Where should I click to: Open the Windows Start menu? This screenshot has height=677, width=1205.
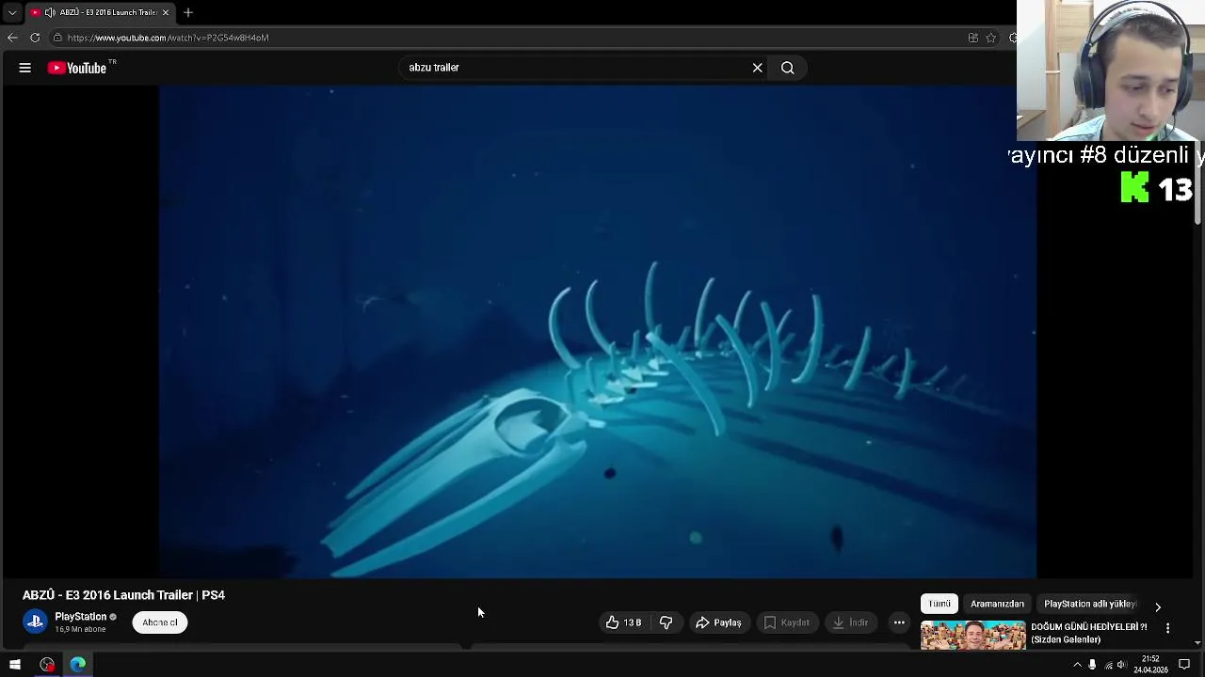(x=15, y=665)
